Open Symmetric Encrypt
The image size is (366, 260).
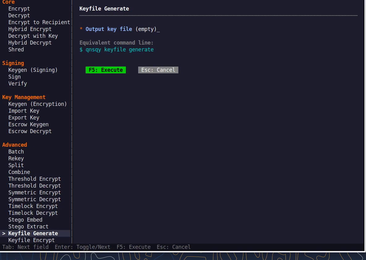(x=35, y=192)
